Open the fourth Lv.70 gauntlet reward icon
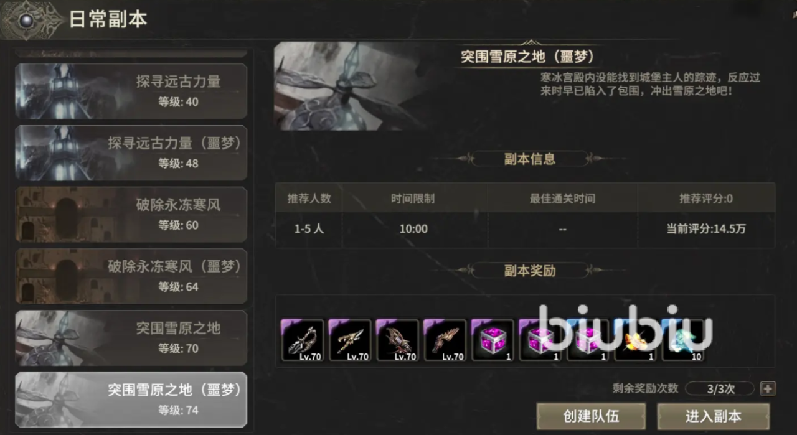797x435 pixels. [445, 340]
